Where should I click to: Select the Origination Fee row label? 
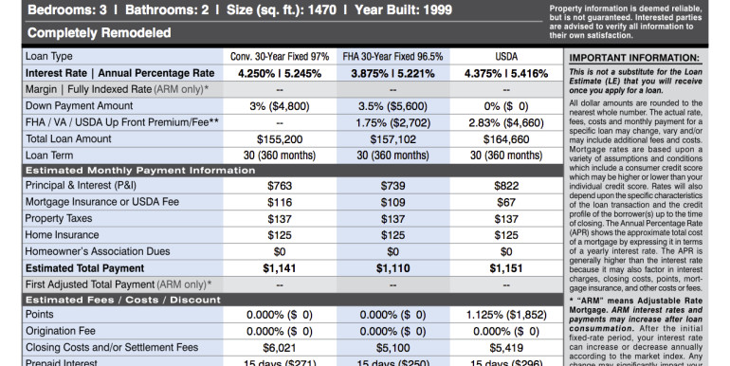tap(61, 331)
